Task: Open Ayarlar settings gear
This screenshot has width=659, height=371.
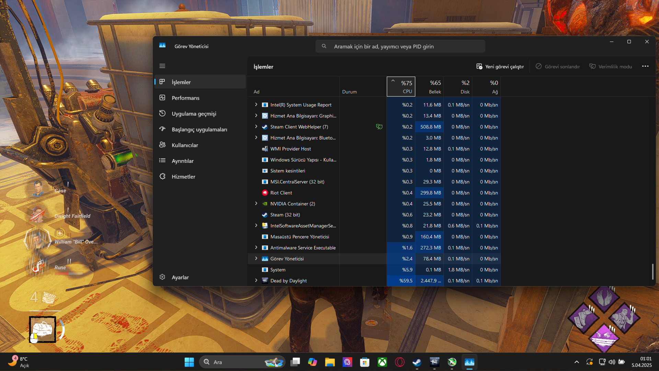Action: pos(162,277)
